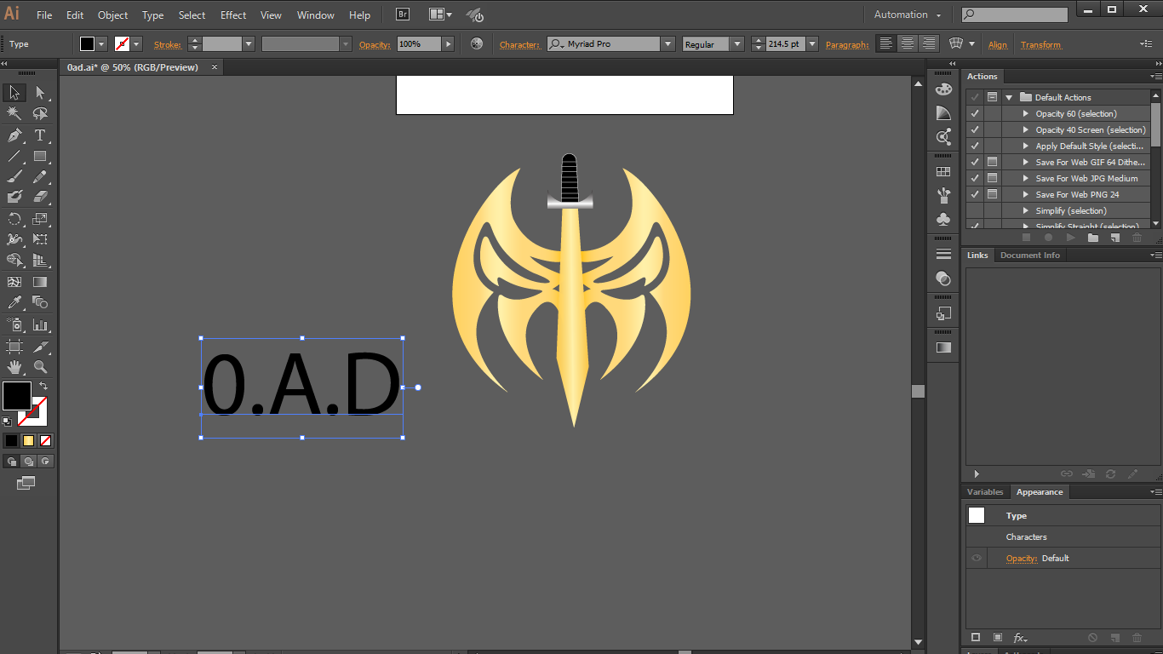1163x654 pixels.
Task: Open the stroke color dropdown in control bar
Action: click(x=137, y=44)
